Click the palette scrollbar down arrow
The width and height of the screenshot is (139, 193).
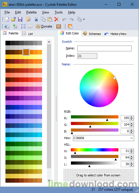(x=49, y=180)
